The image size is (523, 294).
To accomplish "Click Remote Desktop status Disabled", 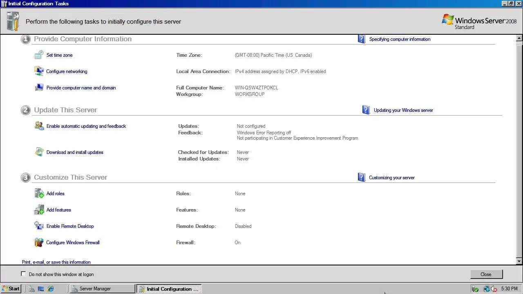I will (243, 226).
